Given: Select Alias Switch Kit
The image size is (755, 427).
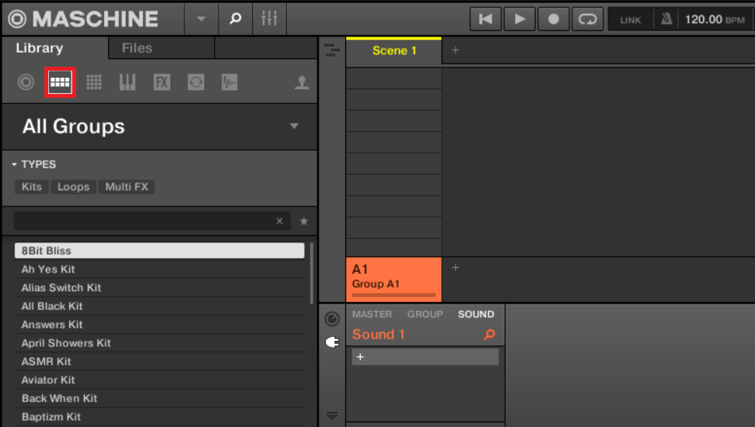Looking at the screenshot, I should (159, 287).
